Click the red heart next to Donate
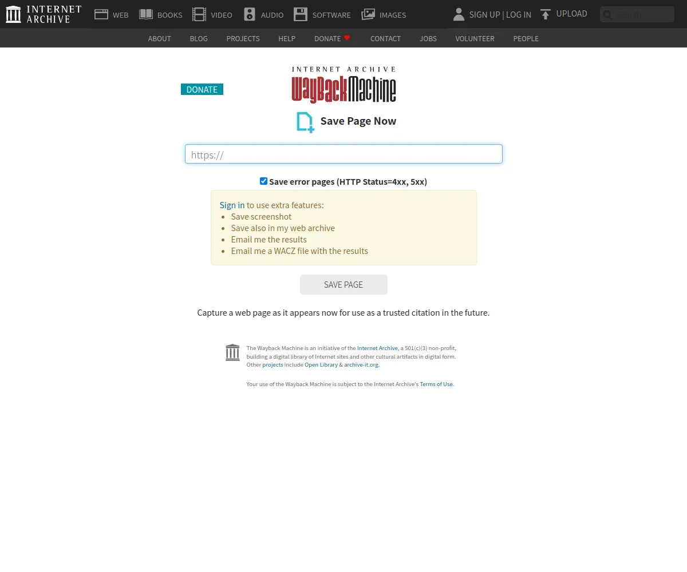This screenshot has width=687, height=572. pyautogui.click(x=347, y=38)
